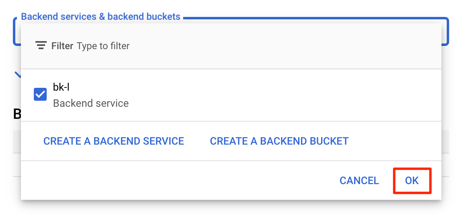Toggle the blue checkmark box beside bk-l

(x=40, y=95)
